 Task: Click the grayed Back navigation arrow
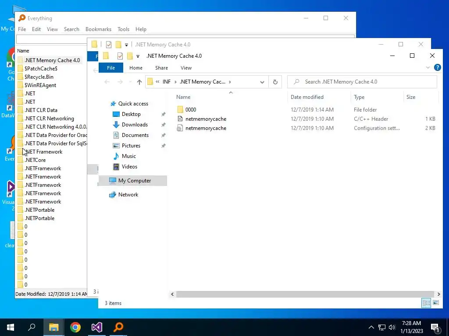(107, 82)
